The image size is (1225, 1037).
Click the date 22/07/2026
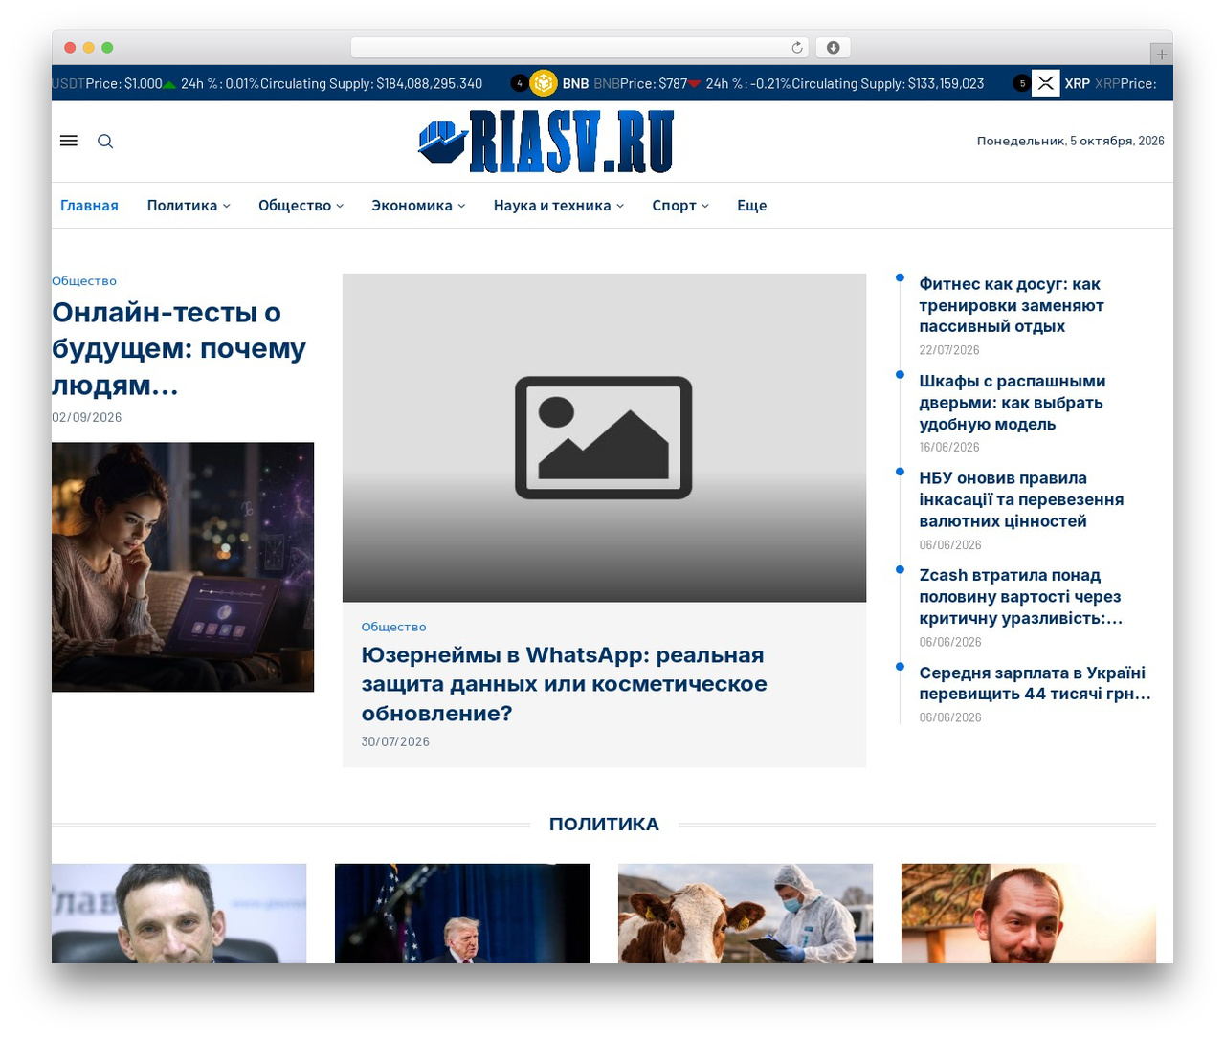949,351
